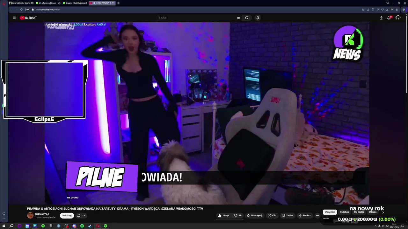This screenshot has width=408, height=229.
Task: Reload the page in Opera
Action: [x=22, y=10]
